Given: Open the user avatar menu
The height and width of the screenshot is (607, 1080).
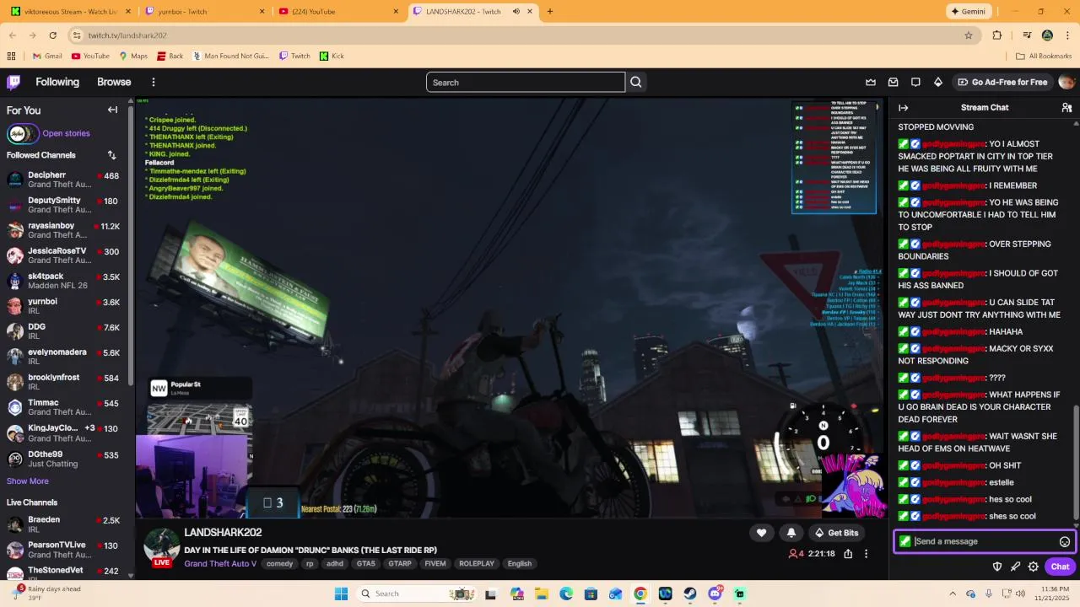Looking at the screenshot, I should (1066, 82).
